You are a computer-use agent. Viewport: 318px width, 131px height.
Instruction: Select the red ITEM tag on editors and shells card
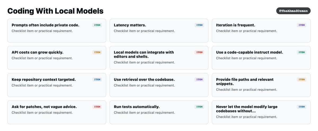click(199, 52)
